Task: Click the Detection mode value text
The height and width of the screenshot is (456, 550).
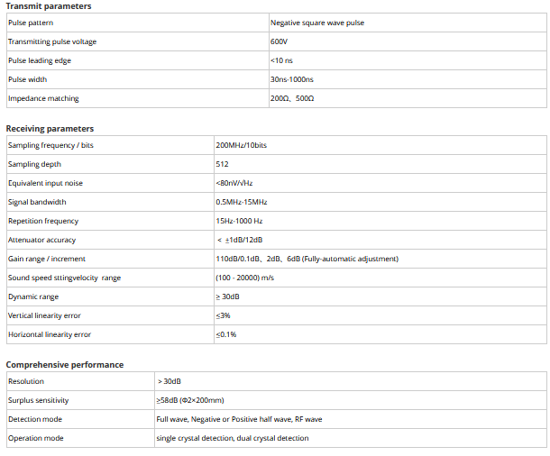Action: [x=238, y=419]
